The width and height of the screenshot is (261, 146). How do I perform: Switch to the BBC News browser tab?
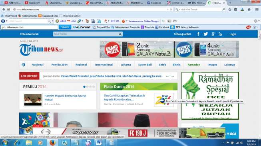click(x=196, y=3)
